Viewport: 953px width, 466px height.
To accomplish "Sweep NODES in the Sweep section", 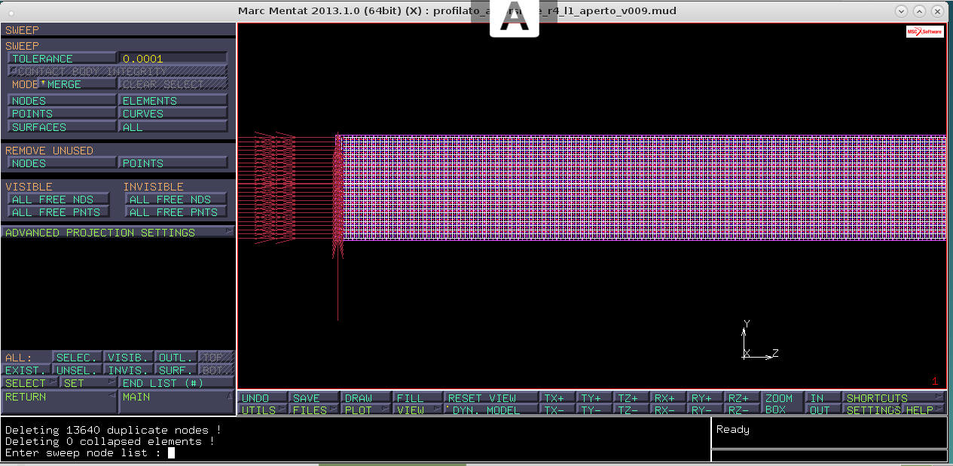I will pyautogui.click(x=63, y=101).
